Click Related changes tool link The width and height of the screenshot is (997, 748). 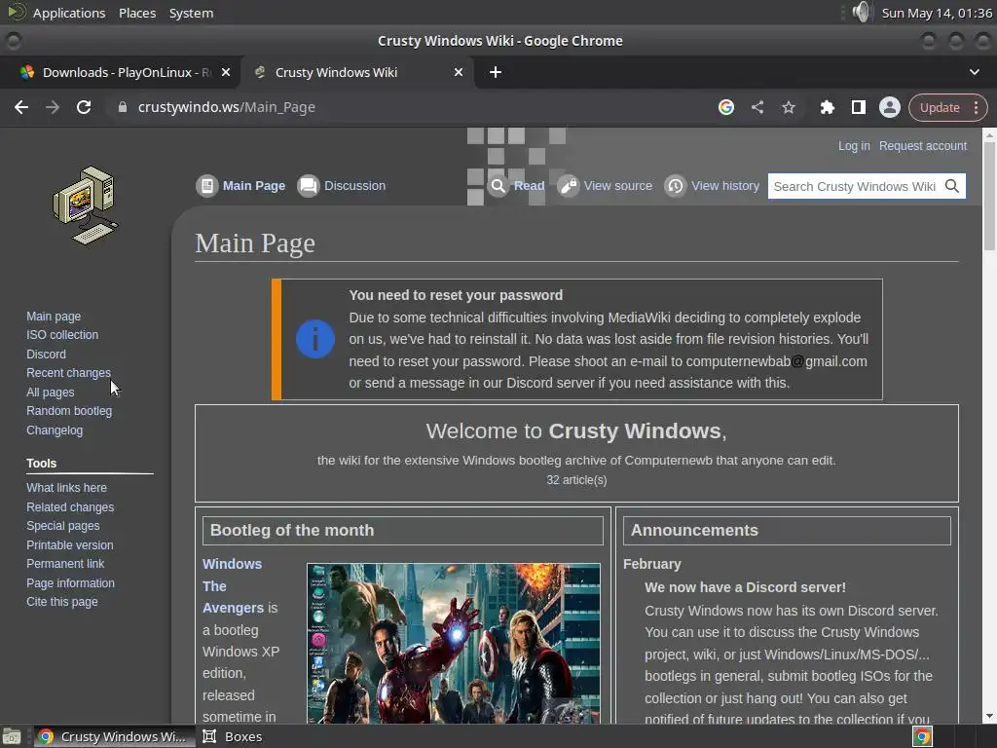70,506
